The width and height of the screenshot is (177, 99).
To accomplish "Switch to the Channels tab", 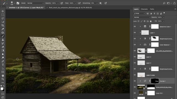I will pos(144,9).
